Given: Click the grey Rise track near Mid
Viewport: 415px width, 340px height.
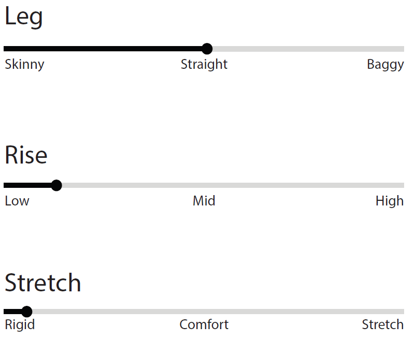Looking at the screenshot, I should pos(204,185).
